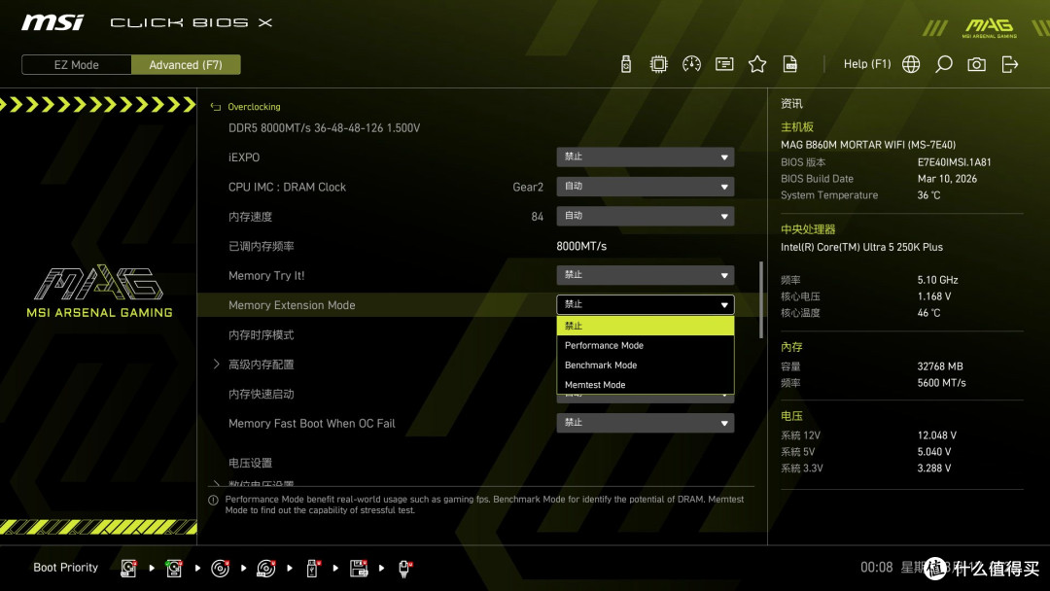
Task: Click BIOS version E7E40IMSI.1A81 value
Action: click(x=955, y=162)
